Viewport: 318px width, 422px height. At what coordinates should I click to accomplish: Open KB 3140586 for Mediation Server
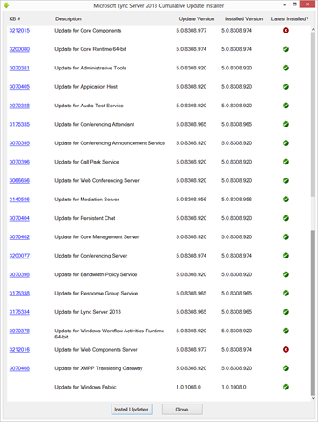[x=19, y=200]
